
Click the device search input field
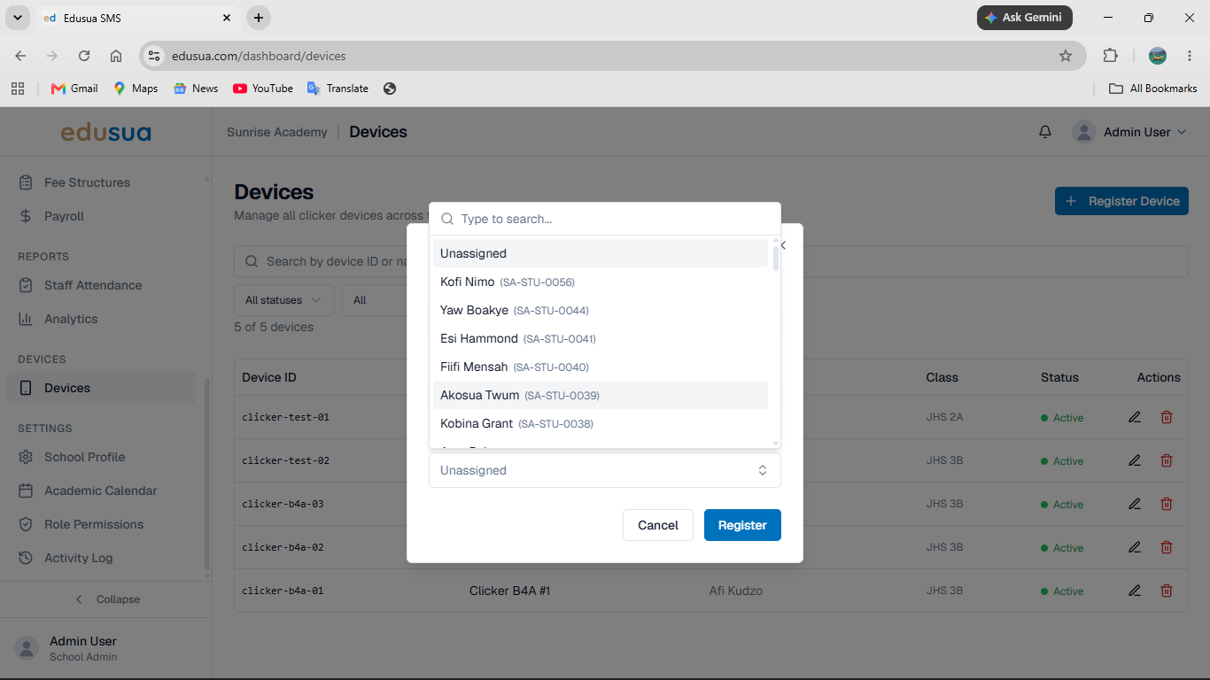coord(711,261)
